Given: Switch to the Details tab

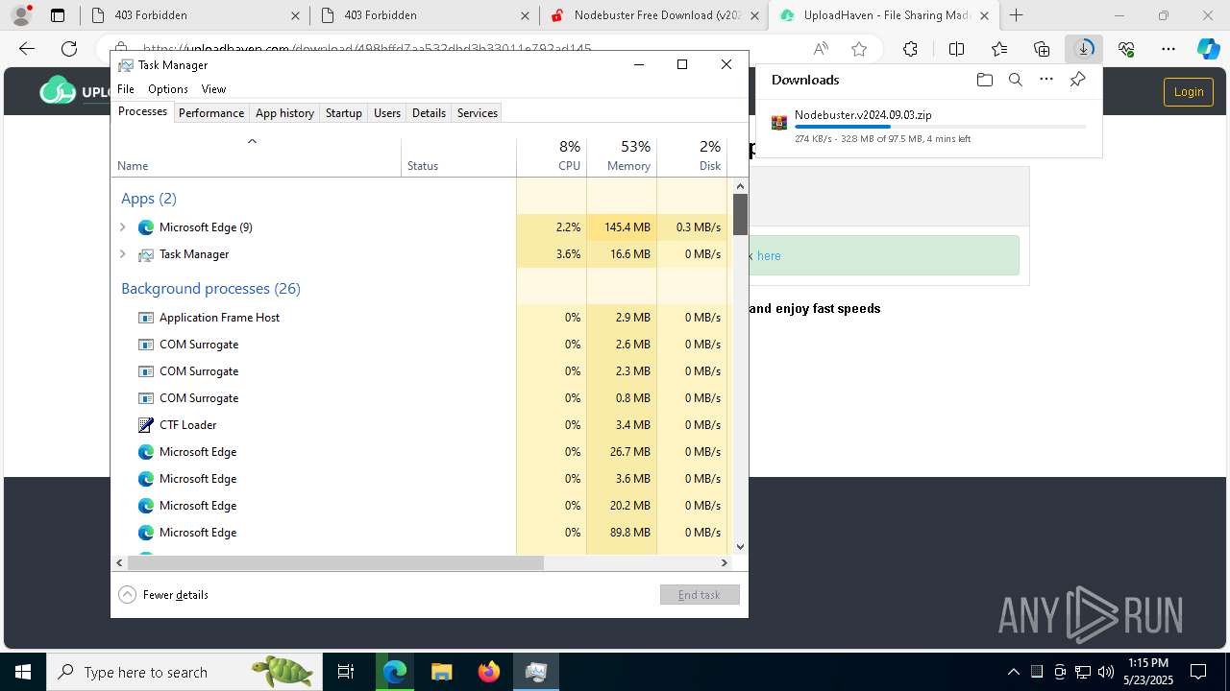Looking at the screenshot, I should [429, 113].
